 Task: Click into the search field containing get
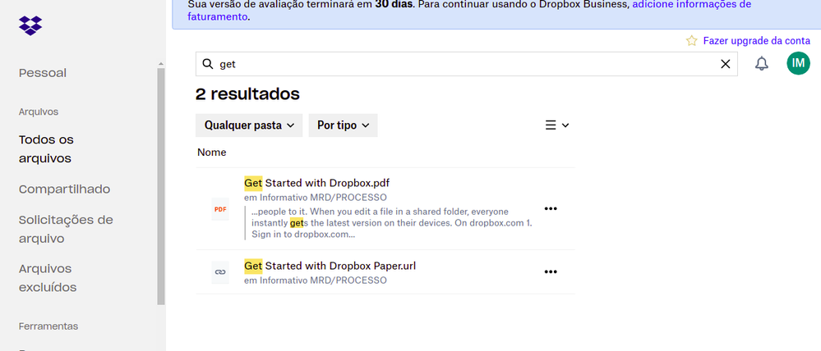click(467, 64)
